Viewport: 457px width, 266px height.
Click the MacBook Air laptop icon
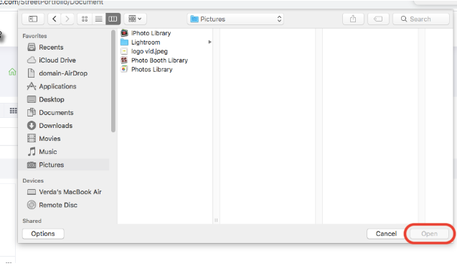(31, 192)
